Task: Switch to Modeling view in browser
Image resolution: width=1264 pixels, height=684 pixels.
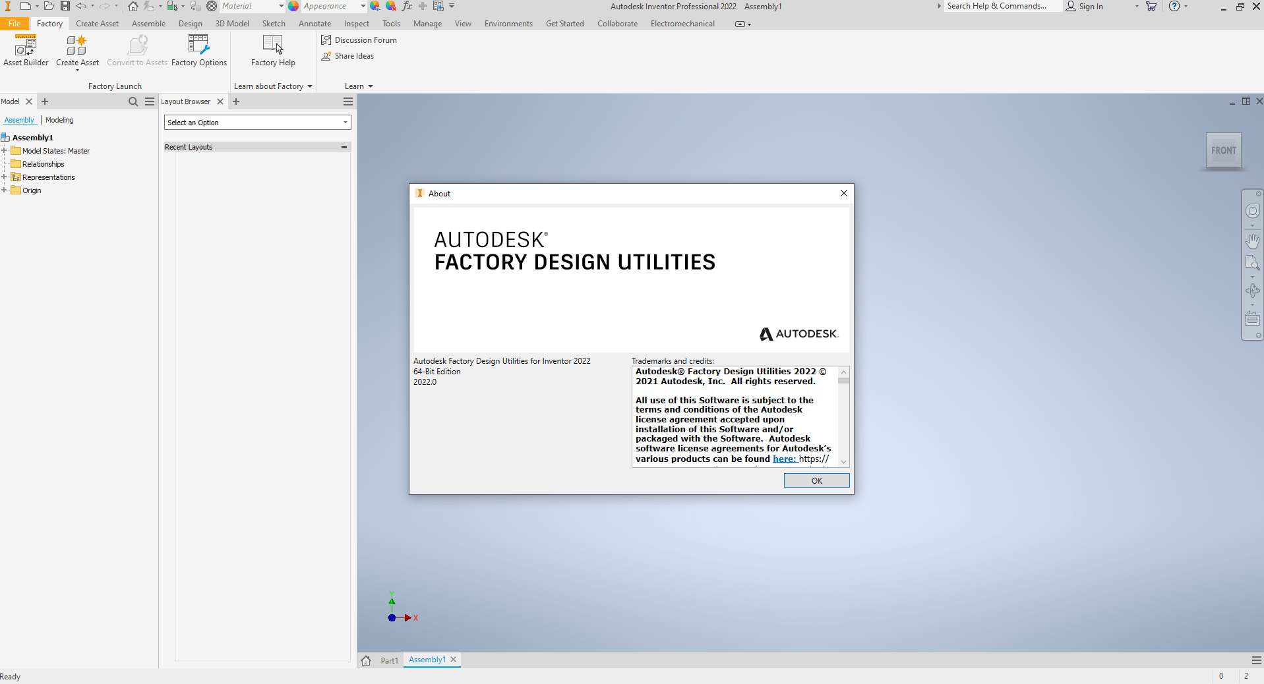Action: pos(59,120)
